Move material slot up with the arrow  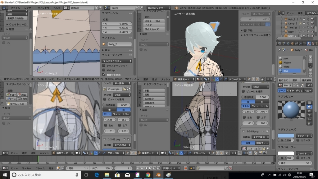pos(310,71)
